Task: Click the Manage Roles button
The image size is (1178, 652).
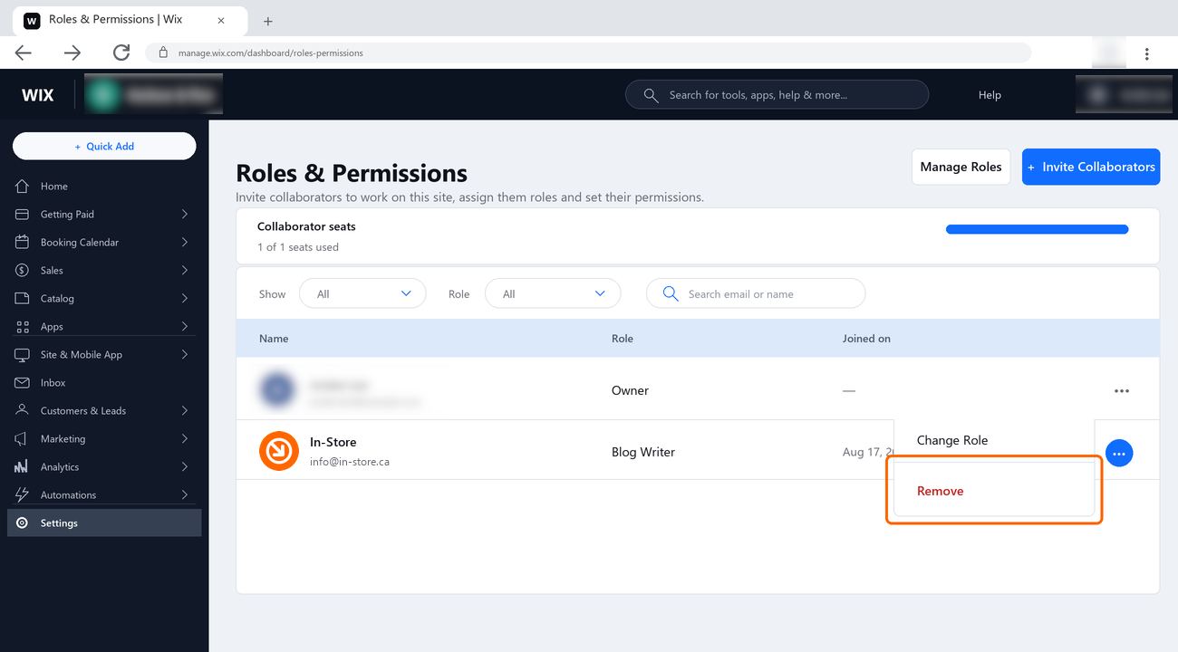Action: [x=961, y=167]
